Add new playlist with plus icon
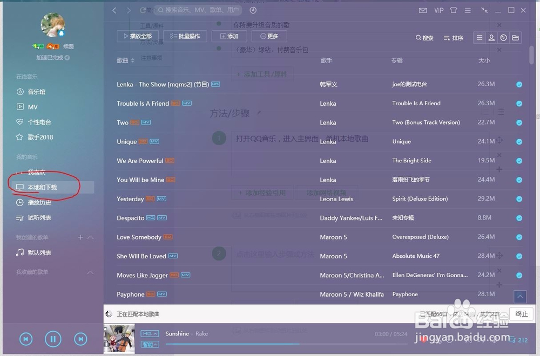Image resolution: width=540 pixels, height=356 pixels. pyautogui.click(x=80, y=237)
